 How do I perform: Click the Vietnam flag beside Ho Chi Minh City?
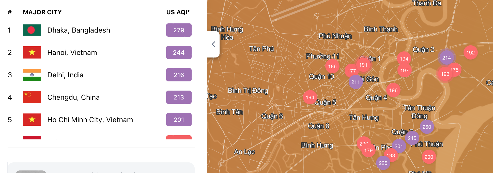point(32,120)
